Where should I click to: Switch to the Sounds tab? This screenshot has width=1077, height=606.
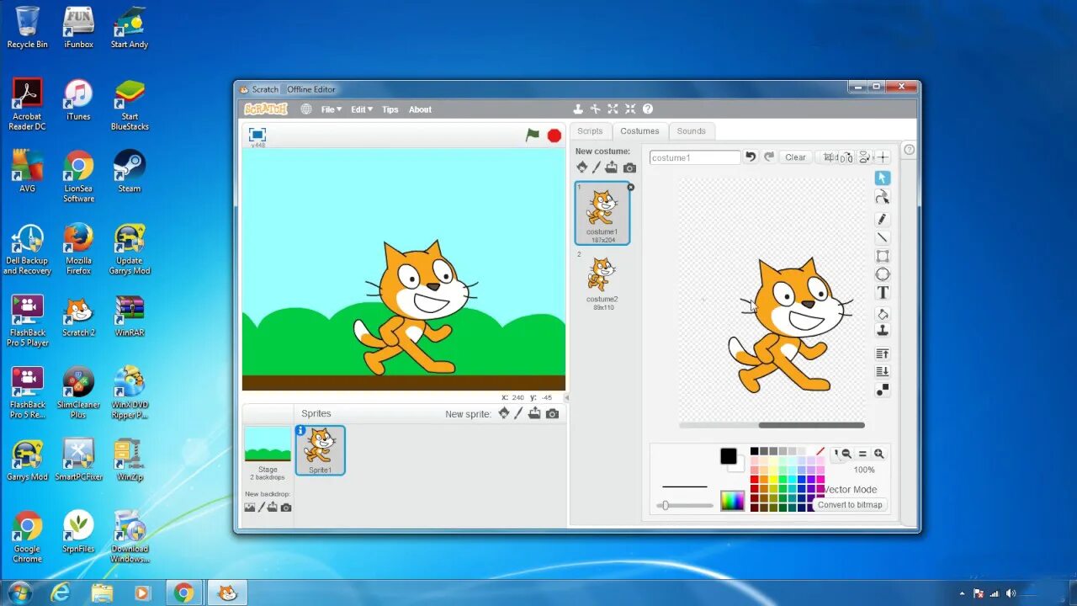tap(692, 131)
